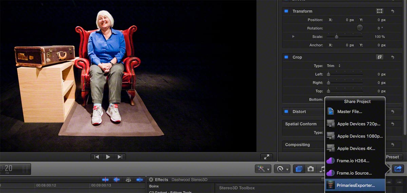This screenshot has width=407, height=193.
Task: Click the timecode display in the toolbar
Action: click(15, 169)
